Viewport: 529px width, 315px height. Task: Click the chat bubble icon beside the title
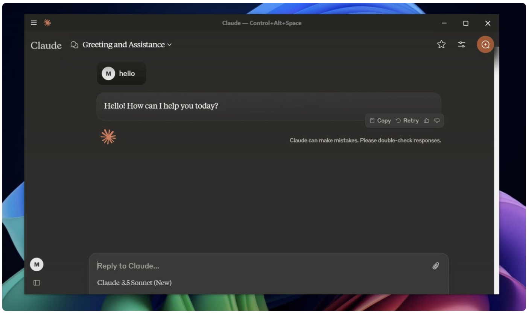tap(74, 45)
